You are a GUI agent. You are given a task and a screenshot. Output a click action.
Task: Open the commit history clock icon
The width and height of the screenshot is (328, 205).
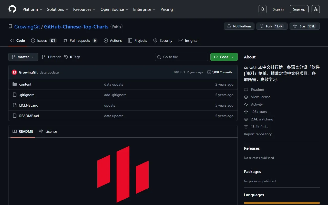point(209,72)
